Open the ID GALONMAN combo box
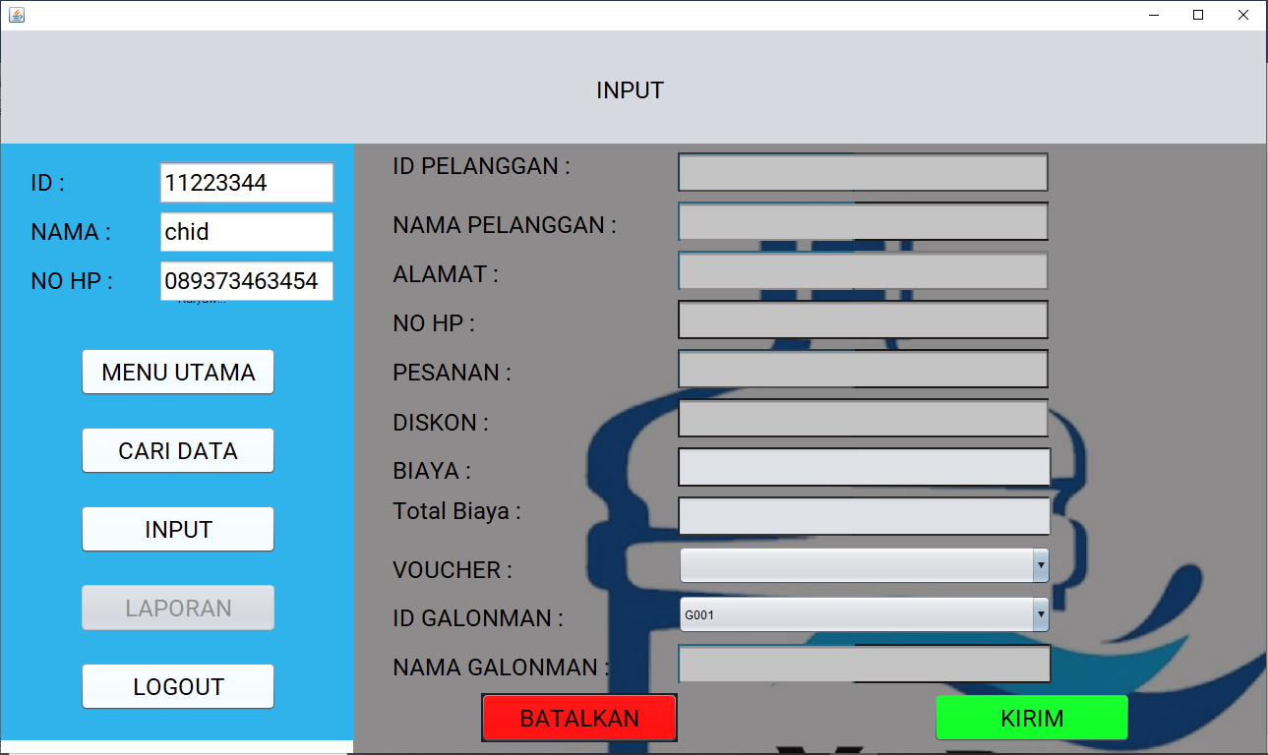Image resolution: width=1268 pixels, height=755 pixels. click(x=856, y=614)
